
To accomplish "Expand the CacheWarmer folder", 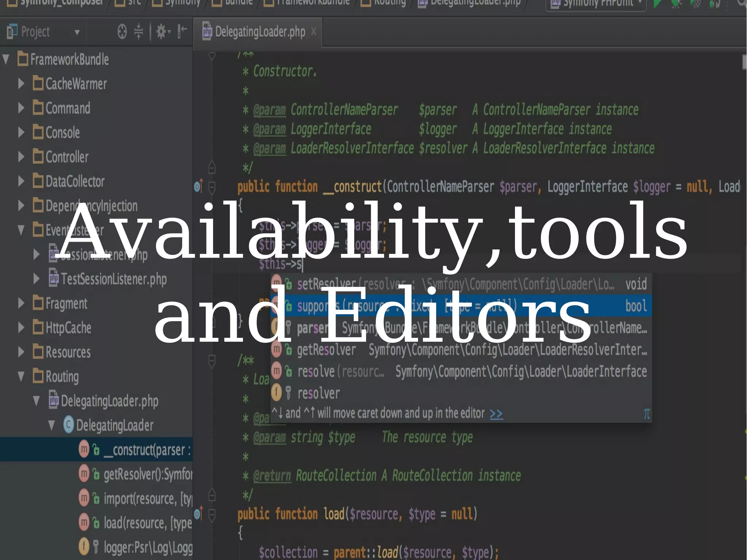I will click(x=21, y=84).
